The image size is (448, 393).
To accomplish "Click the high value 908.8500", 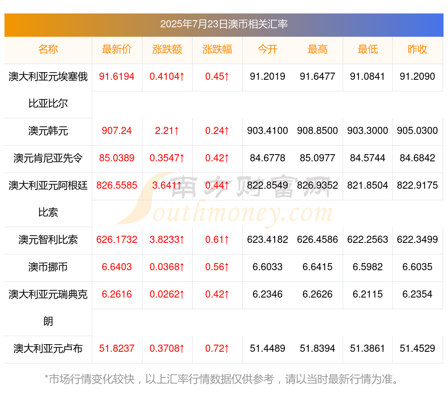I will [318, 131].
